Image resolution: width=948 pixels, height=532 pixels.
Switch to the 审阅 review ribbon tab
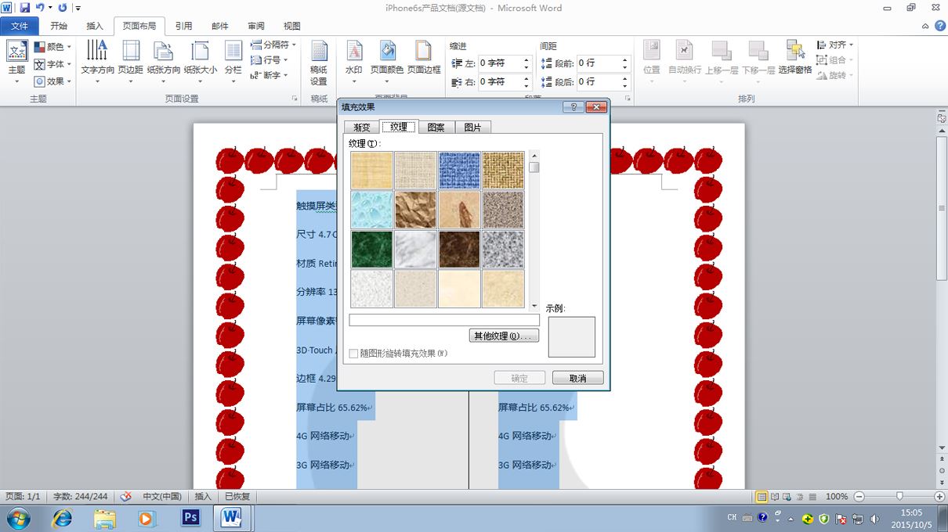[x=256, y=26]
